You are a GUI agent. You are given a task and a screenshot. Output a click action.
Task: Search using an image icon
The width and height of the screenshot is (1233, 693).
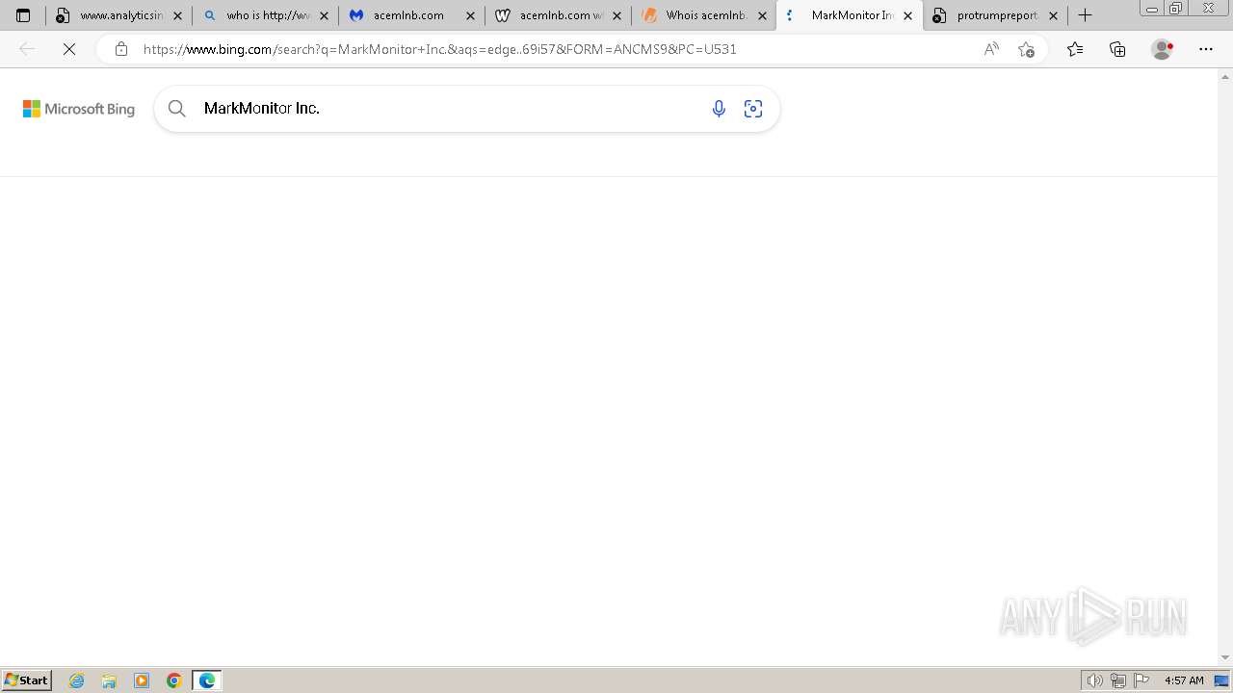[753, 109]
